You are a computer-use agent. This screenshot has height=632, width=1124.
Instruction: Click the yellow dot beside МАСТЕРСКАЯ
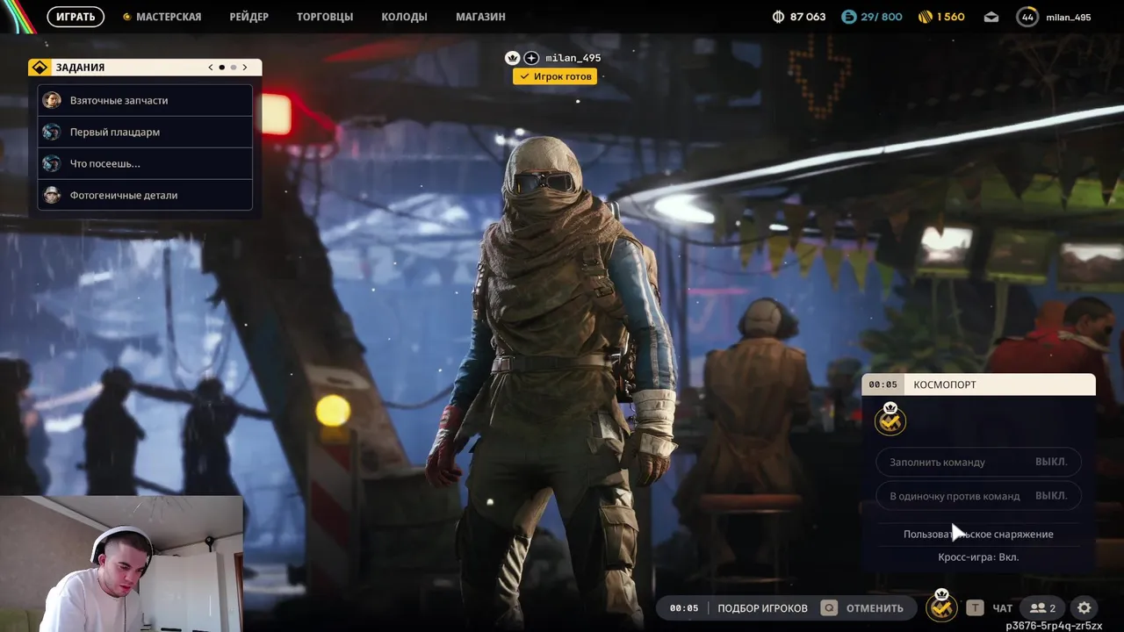click(126, 17)
